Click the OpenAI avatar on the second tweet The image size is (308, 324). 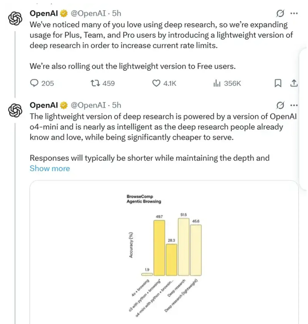15,111
